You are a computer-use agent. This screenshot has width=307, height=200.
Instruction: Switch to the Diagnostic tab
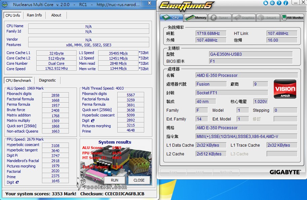pyautogui.click(x=47, y=80)
